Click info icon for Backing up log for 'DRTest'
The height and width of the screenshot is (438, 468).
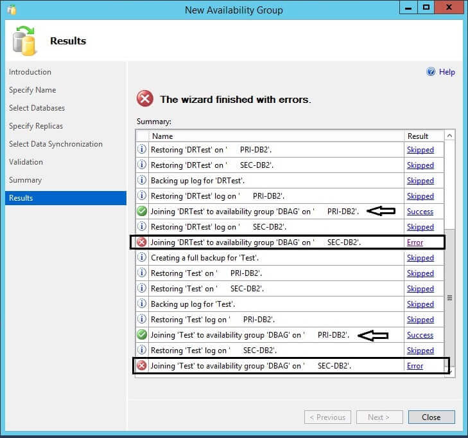[142, 180]
